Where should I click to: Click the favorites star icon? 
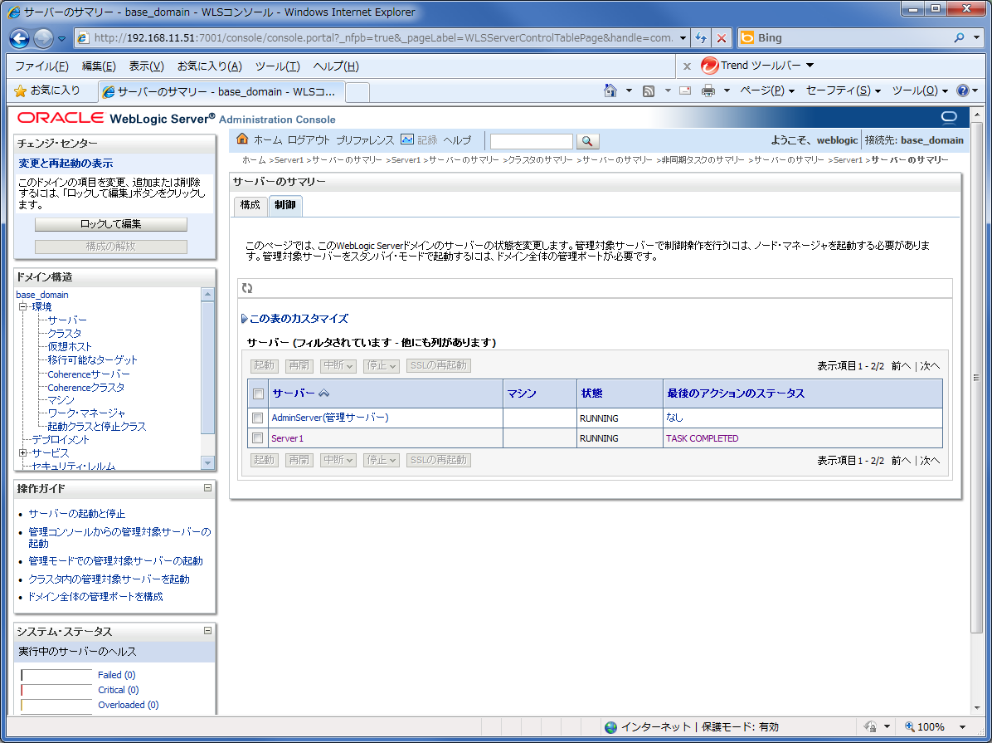pos(20,91)
